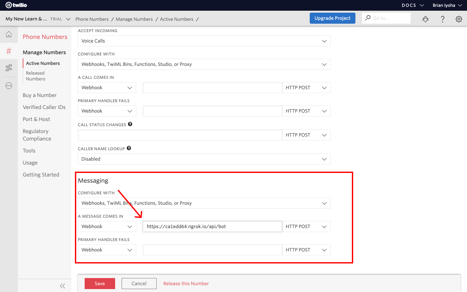This screenshot has height=292, width=467.
Task: Go to Manage Numbers breadcrumb
Action: point(134,19)
